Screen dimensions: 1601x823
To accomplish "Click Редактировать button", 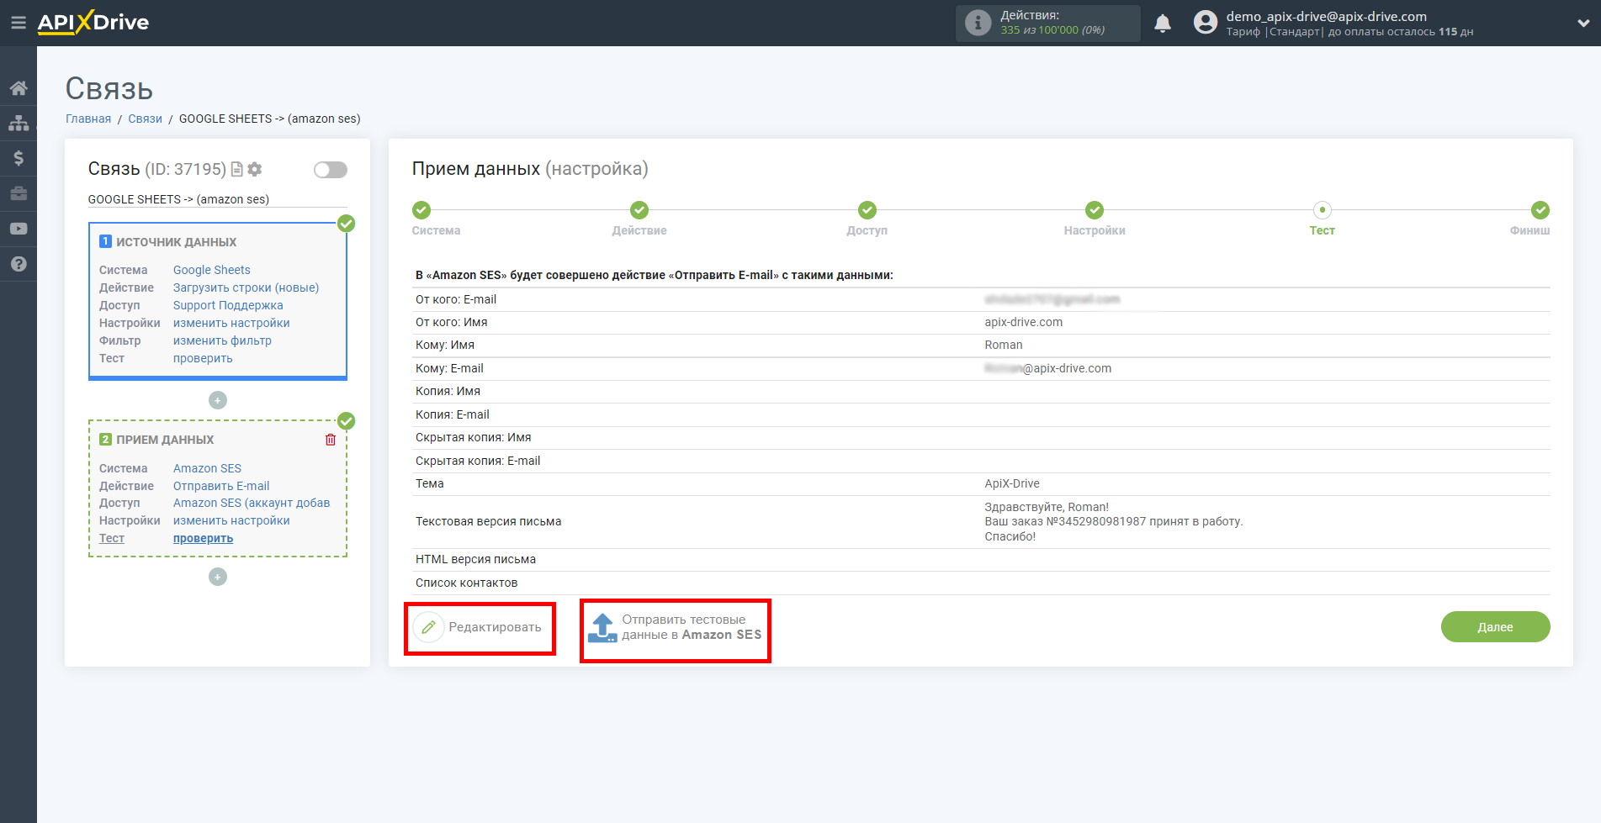I will [479, 627].
